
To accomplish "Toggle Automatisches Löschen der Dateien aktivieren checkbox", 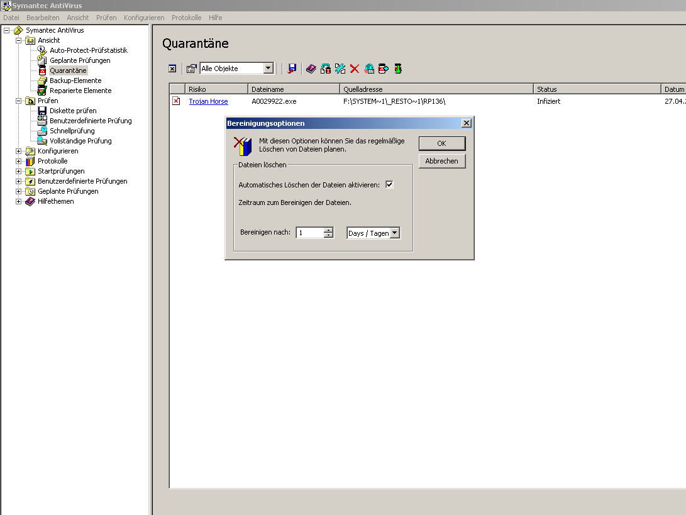I will click(389, 185).
